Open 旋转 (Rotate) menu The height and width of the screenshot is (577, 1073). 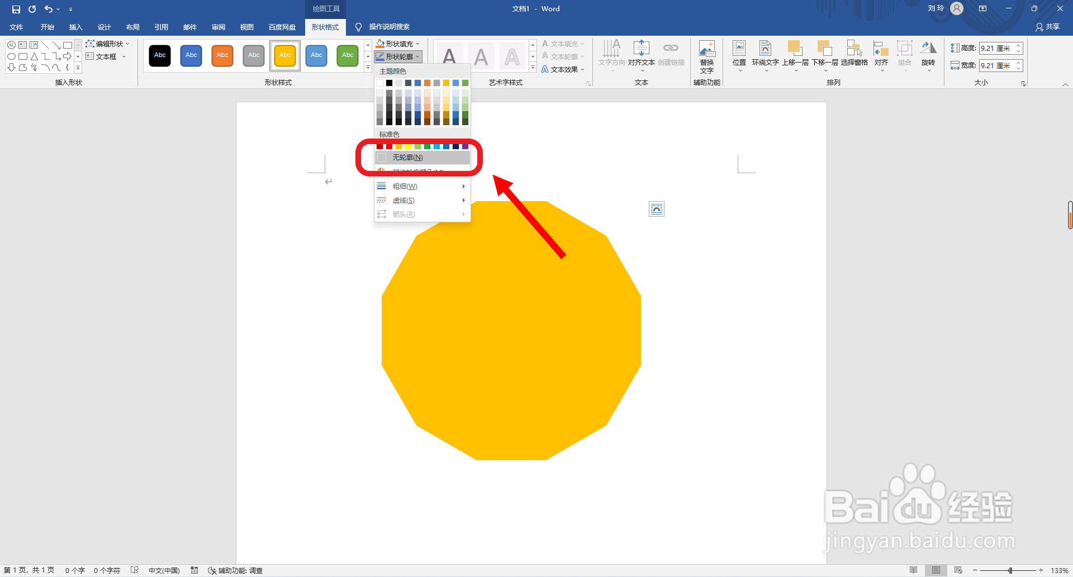click(928, 56)
